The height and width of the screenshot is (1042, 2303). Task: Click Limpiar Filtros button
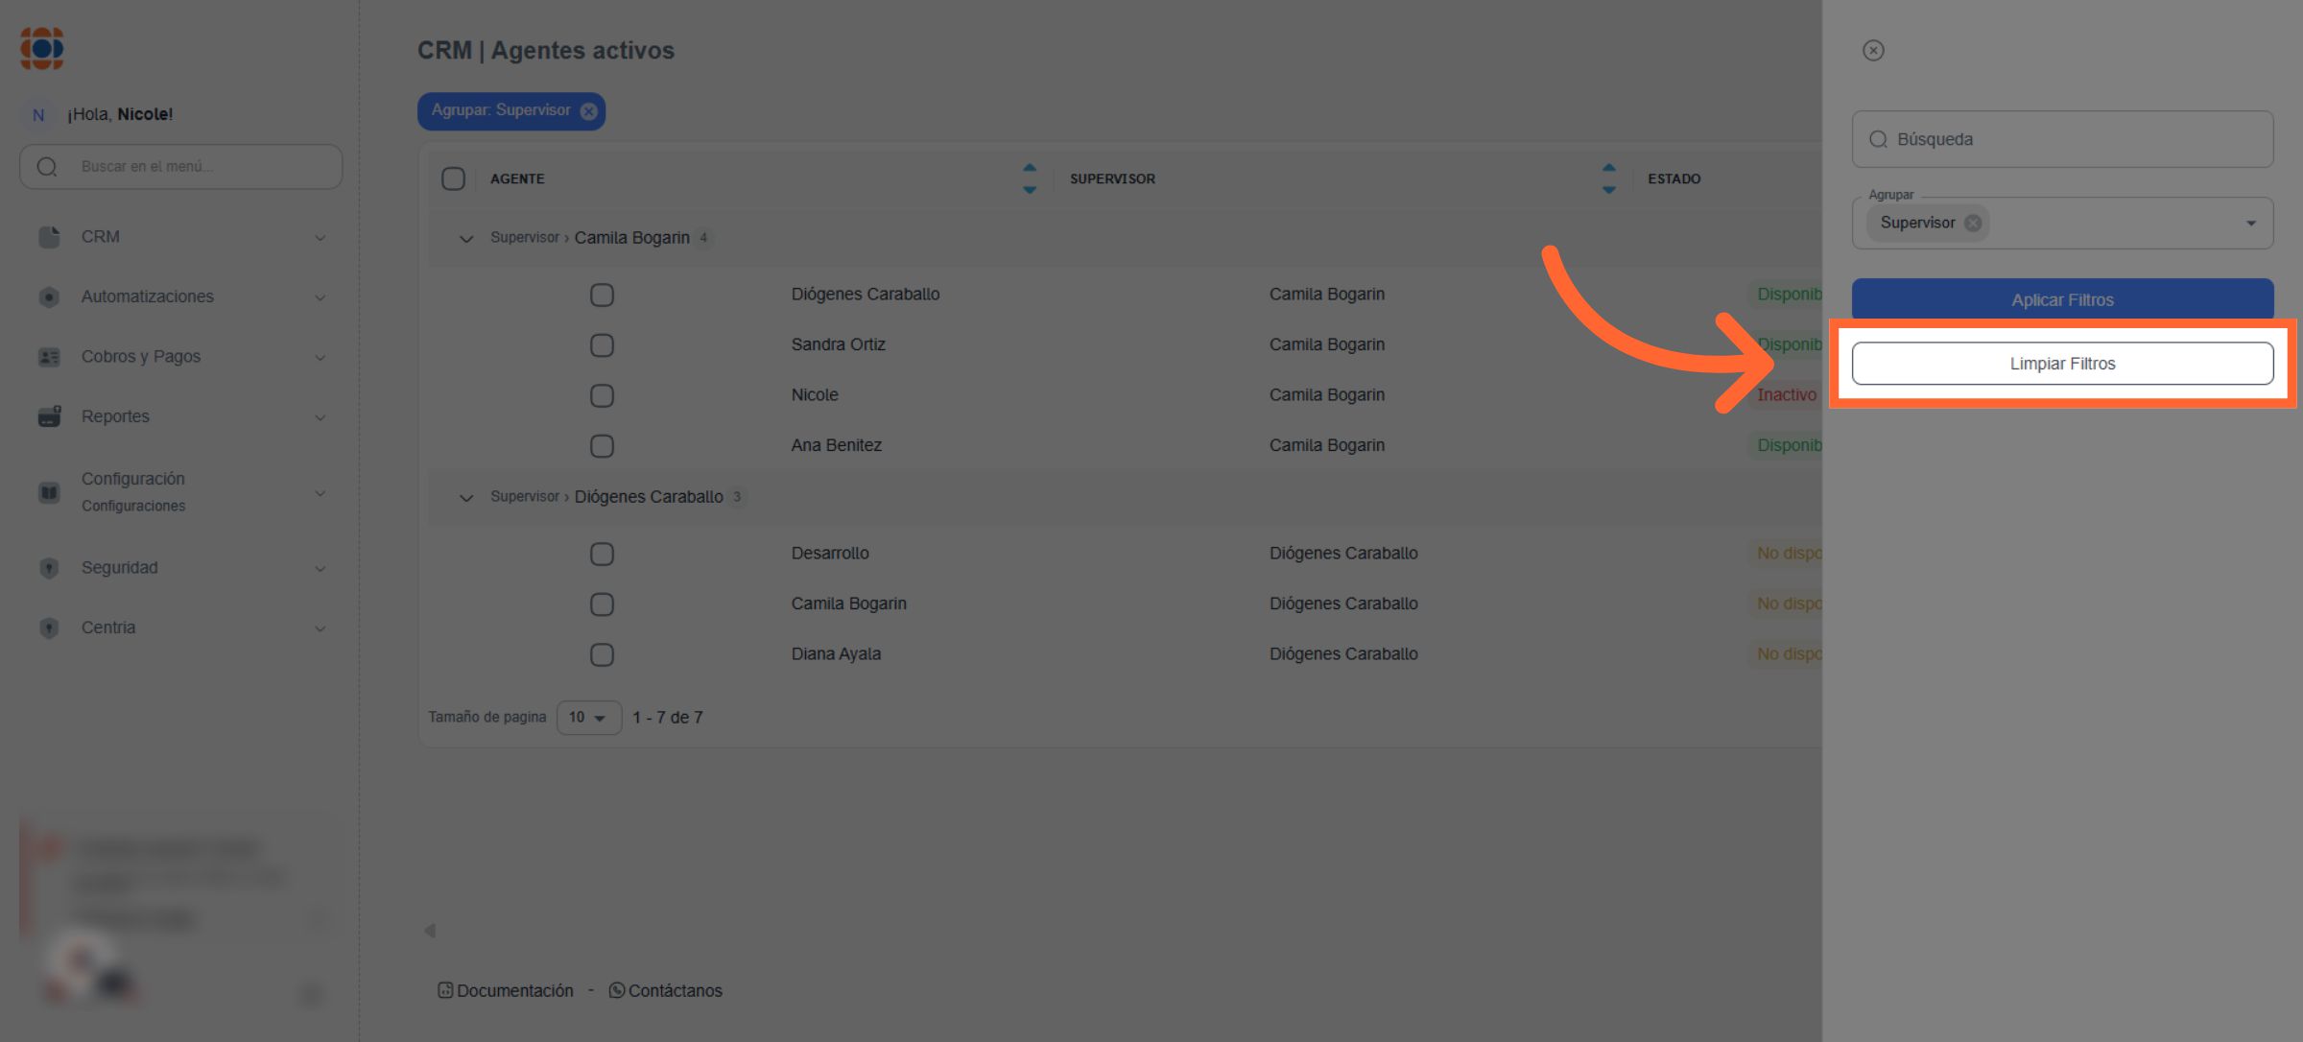pyautogui.click(x=2062, y=364)
